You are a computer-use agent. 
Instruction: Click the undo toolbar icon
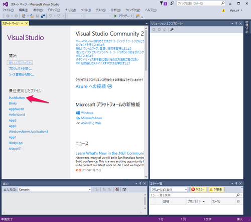[50, 16]
